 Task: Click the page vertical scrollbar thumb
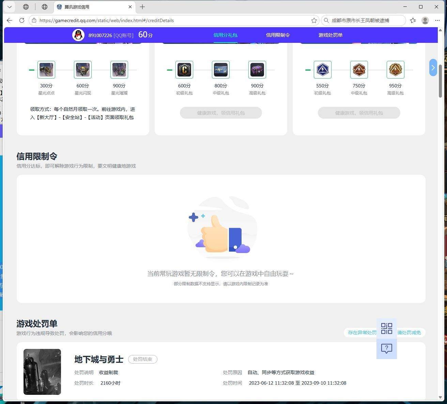[x=440, y=81]
